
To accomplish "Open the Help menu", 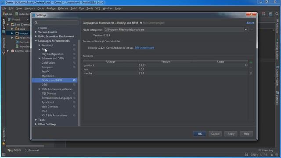I will pyautogui.click(x=118, y=8).
